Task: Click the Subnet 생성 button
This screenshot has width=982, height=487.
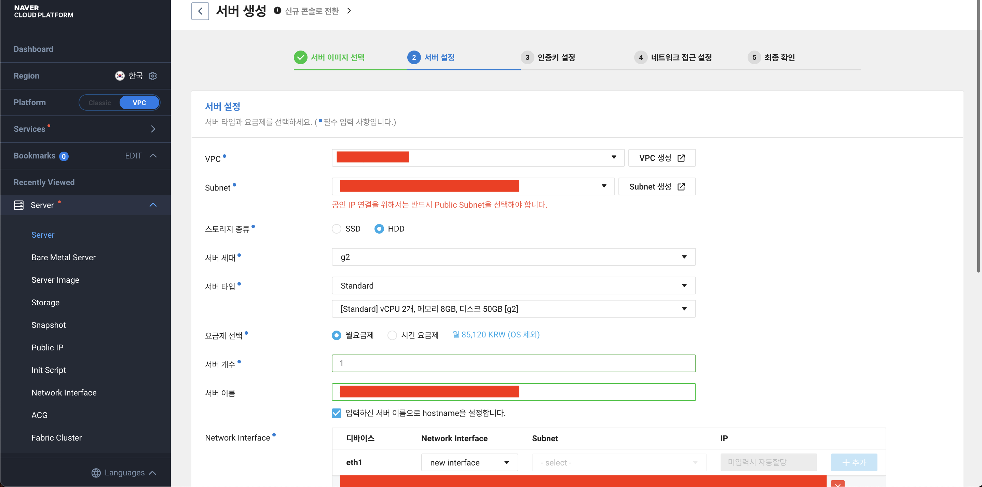Action: click(x=656, y=187)
